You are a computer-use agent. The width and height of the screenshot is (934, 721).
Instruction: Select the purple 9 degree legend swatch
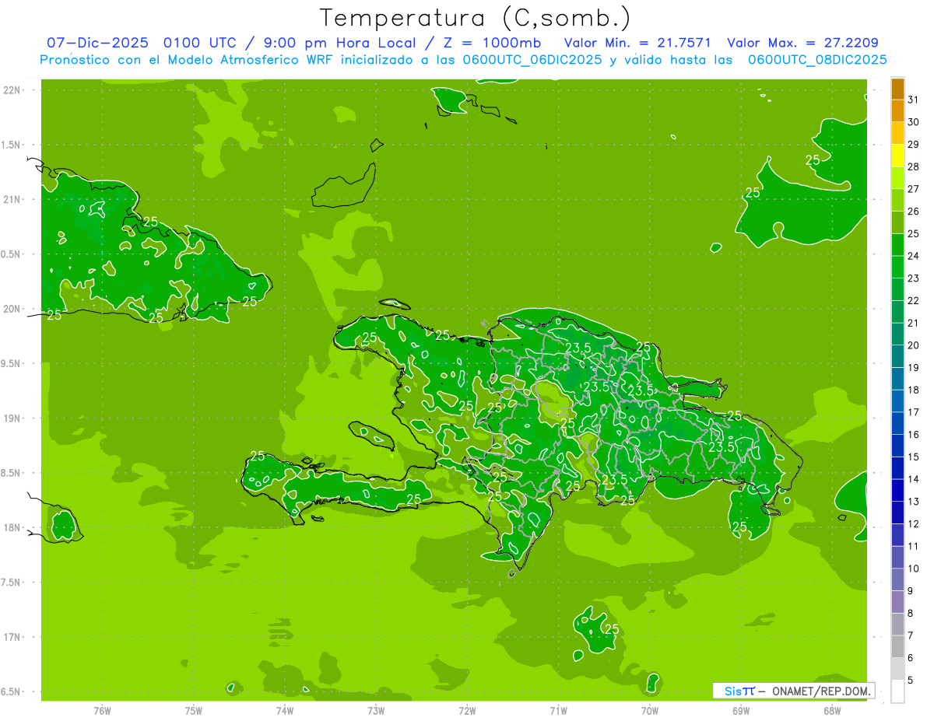897,602
